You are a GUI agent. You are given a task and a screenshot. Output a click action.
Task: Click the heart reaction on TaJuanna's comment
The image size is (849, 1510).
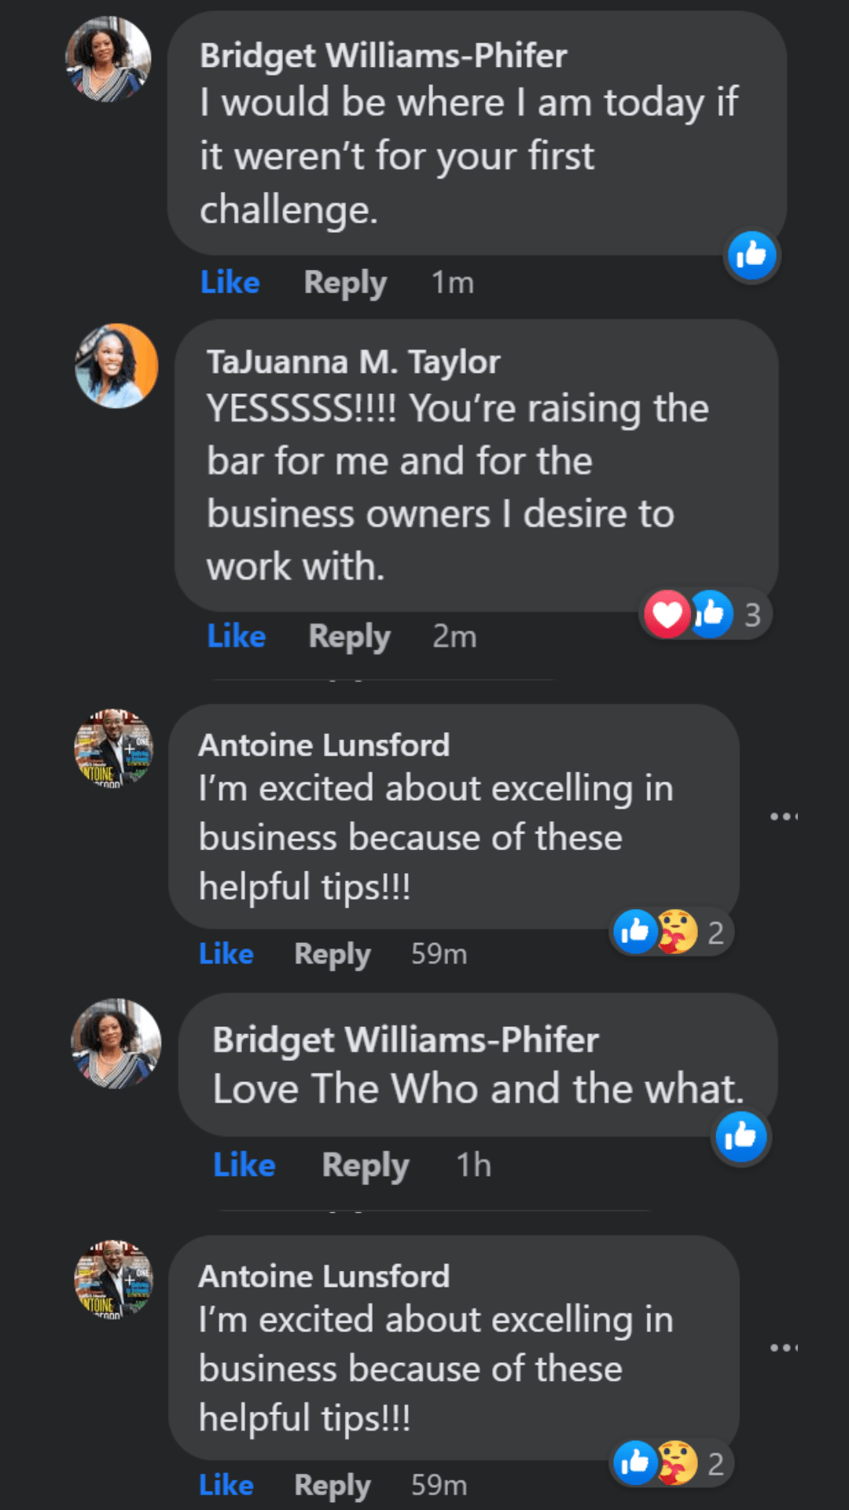(x=667, y=614)
